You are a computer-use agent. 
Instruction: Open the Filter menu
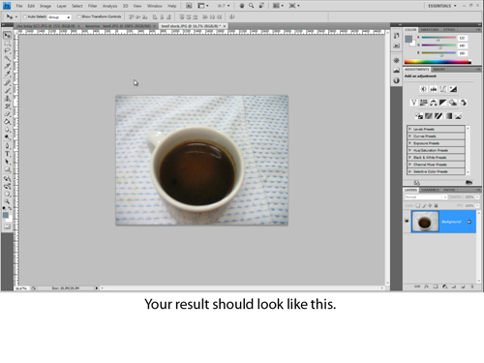pos(93,6)
